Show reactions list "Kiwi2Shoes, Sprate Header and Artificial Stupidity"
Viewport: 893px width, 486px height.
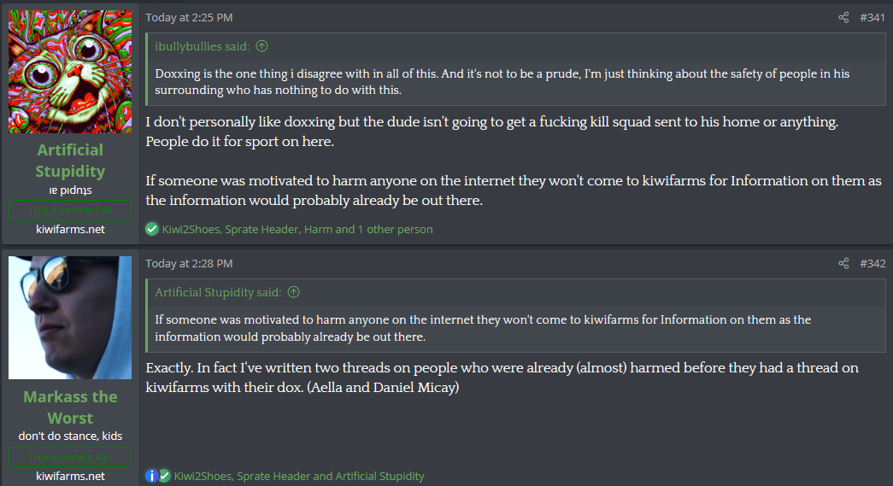click(299, 476)
